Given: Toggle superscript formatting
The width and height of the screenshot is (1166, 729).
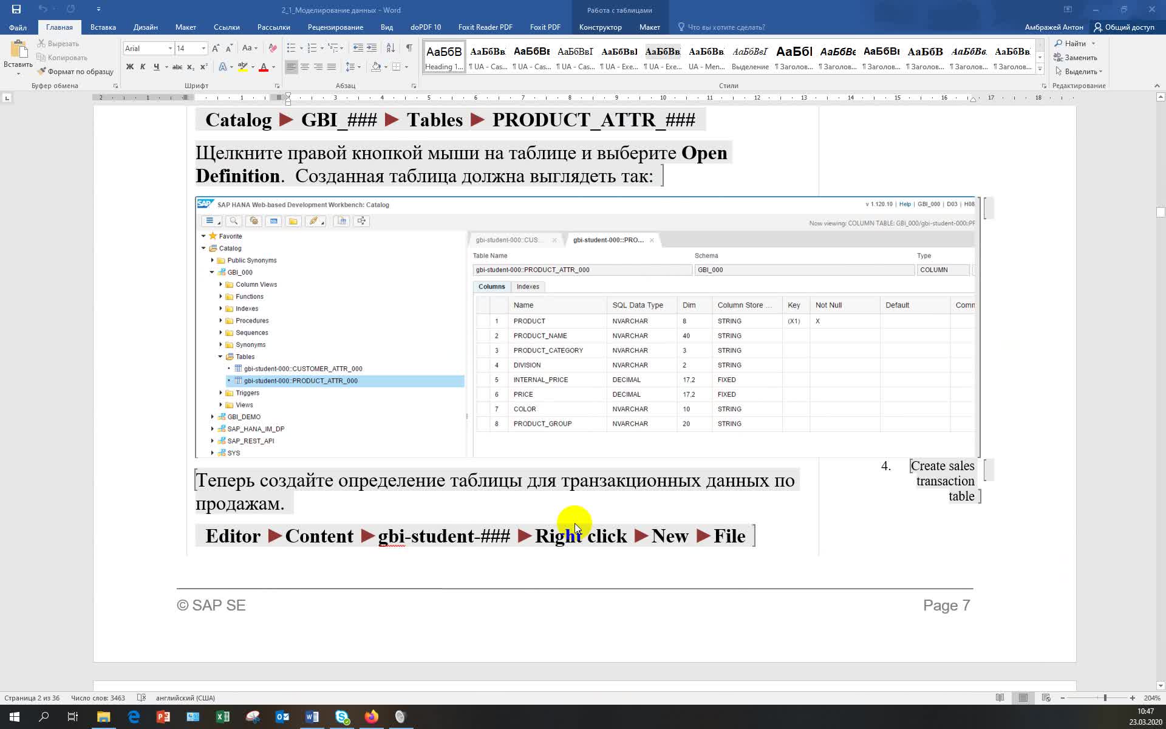Looking at the screenshot, I should point(203,67).
